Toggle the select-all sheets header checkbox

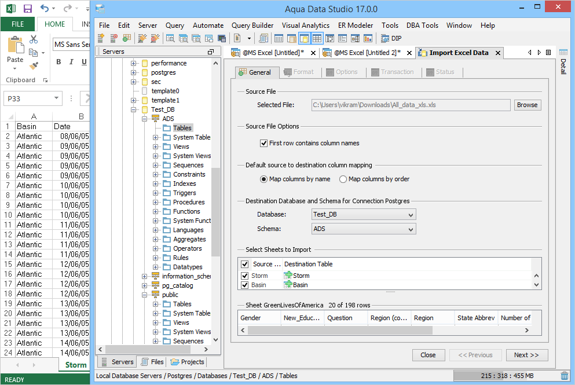coord(244,264)
